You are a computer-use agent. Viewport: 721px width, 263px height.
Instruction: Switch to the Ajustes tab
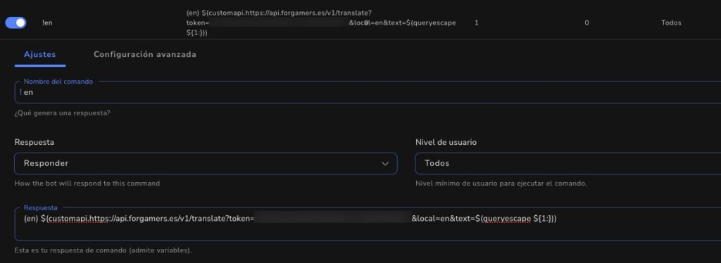click(x=40, y=55)
